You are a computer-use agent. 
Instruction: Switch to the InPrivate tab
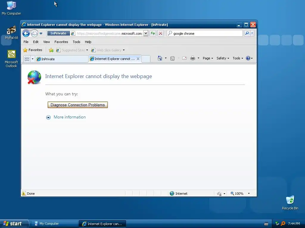point(61,59)
